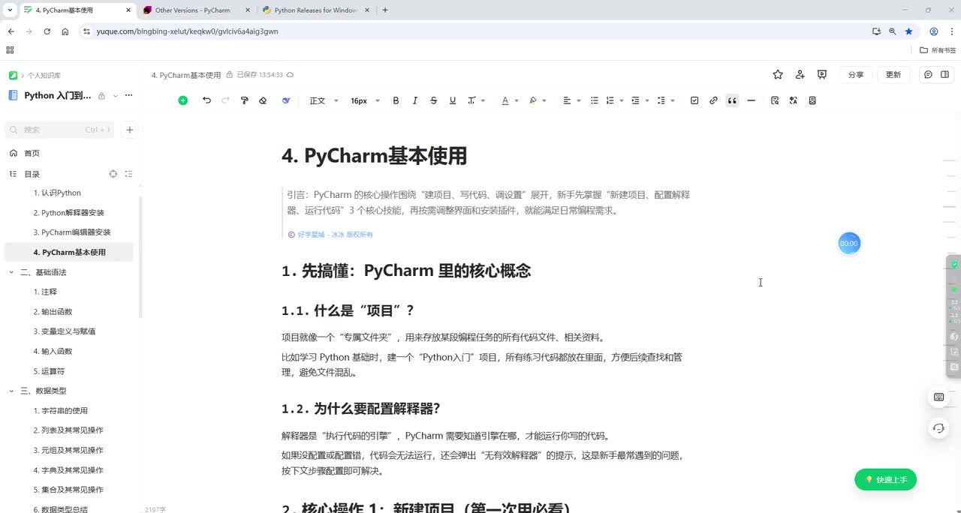Viewport: 961px width, 513px height.
Task: Apply the highlight background color
Action: pos(533,100)
